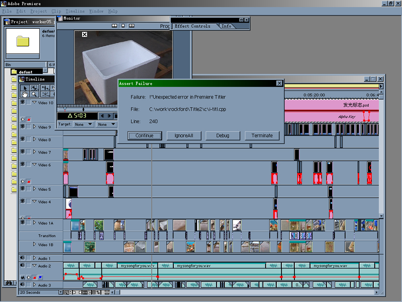Expand the Video 9 track
The image size is (402, 302).
34,127
